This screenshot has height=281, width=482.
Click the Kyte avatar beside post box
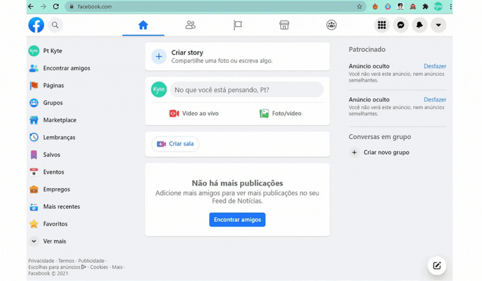[159, 90]
